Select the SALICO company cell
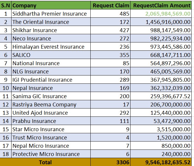Screen dimensions: 194x166 point(21,55)
